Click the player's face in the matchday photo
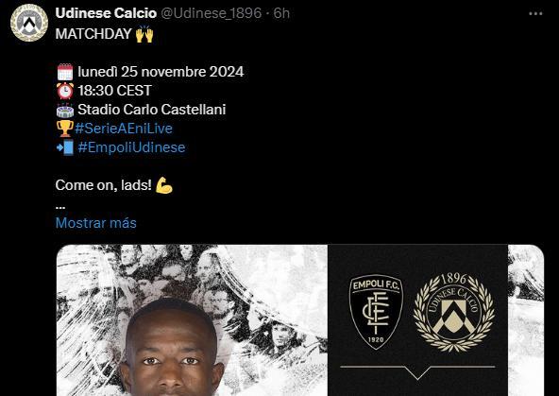 pyautogui.click(x=171, y=353)
